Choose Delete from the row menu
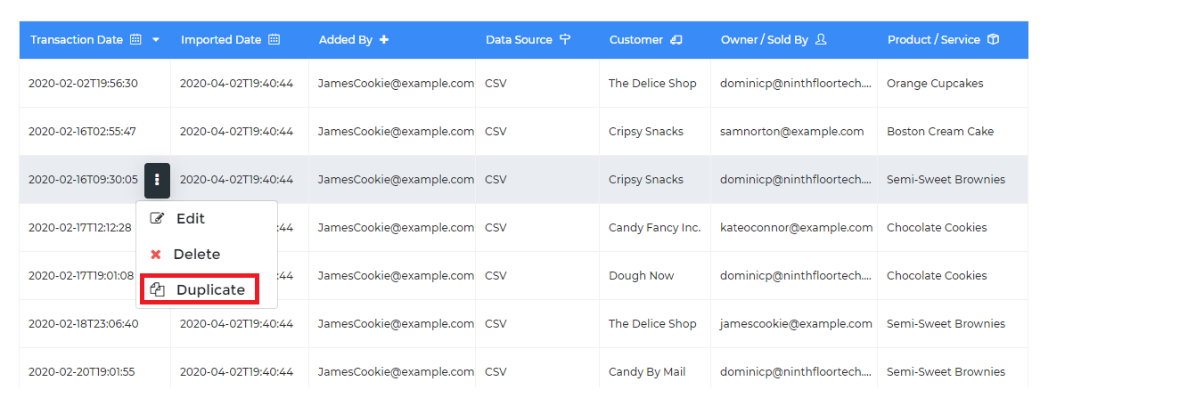This screenshot has height=414, width=1204. [x=207, y=255]
